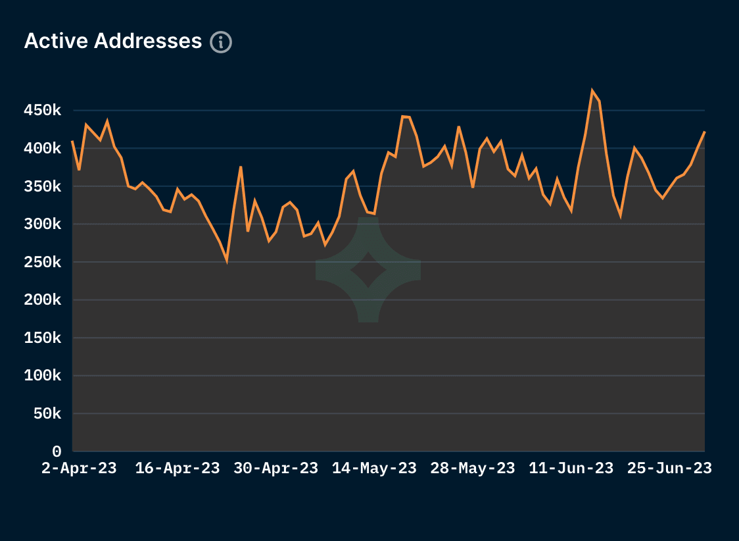The height and width of the screenshot is (541, 739).
Task: Click the watermark logo in chart center
Action: tap(369, 269)
